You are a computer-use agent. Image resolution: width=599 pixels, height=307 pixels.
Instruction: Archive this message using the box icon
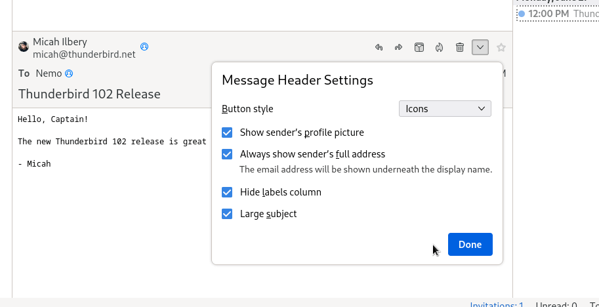click(419, 47)
